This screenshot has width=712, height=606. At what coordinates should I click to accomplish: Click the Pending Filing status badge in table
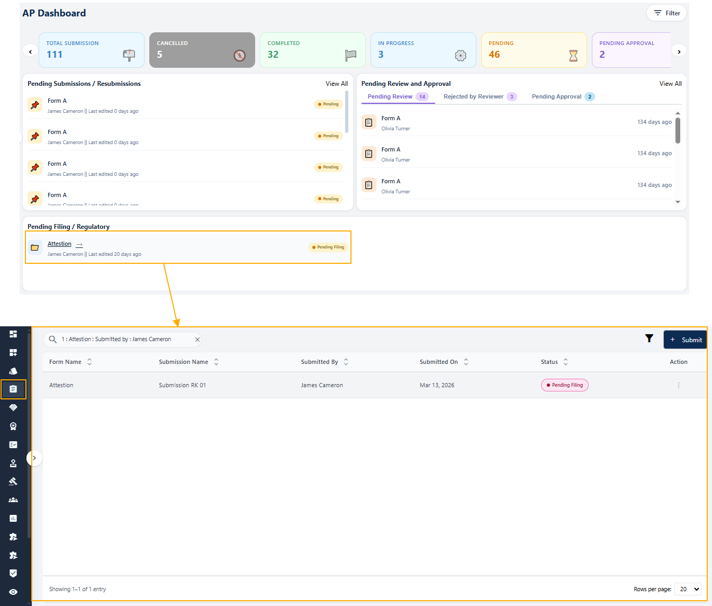(565, 385)
